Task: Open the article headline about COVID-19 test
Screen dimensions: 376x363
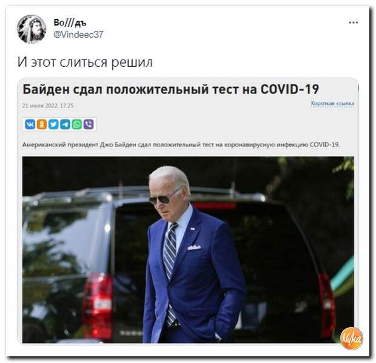Action: (171, 89)
